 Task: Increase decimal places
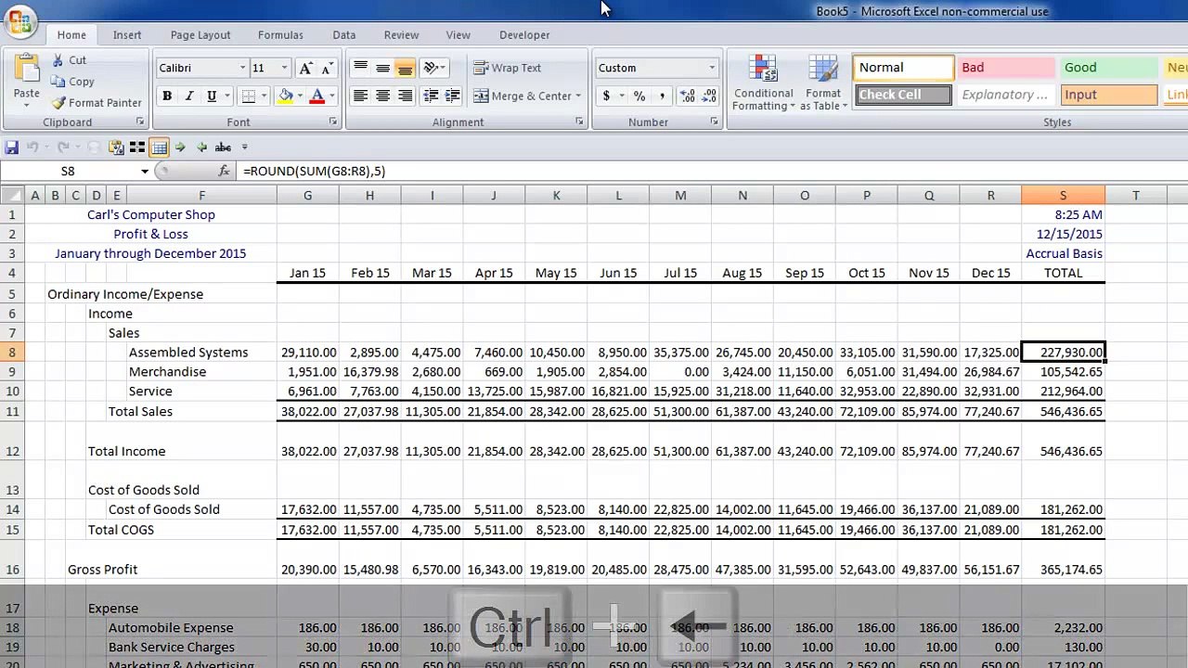pos(687,96)
